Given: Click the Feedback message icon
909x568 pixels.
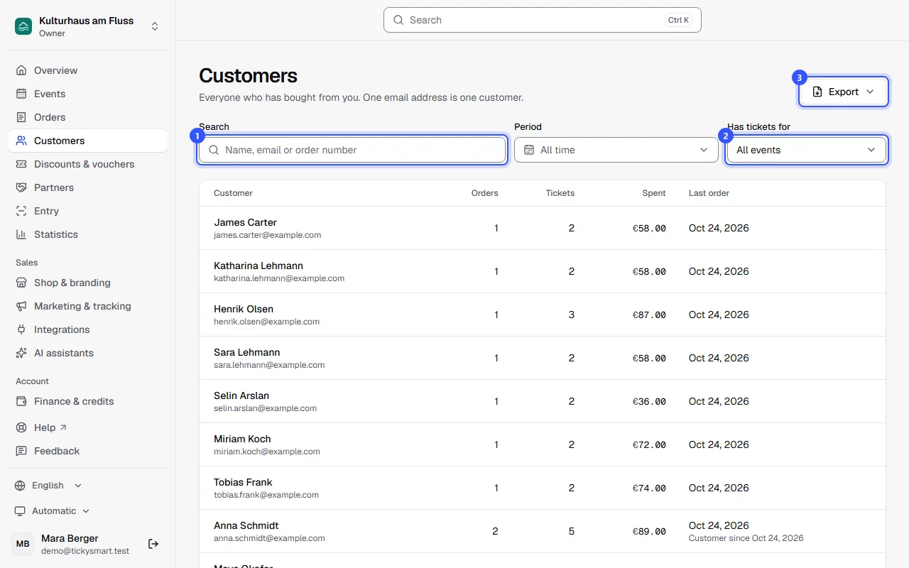Looking at the screenshot, I should tap(21, 451).
